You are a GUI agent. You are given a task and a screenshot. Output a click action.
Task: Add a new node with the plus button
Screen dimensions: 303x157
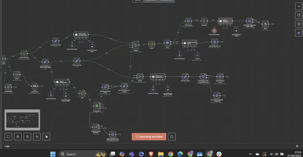tap(299, 6)
